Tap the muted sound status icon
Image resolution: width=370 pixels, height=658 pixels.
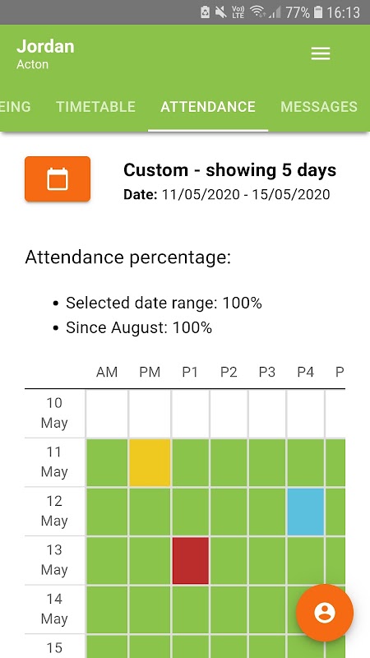coord(220,12)
